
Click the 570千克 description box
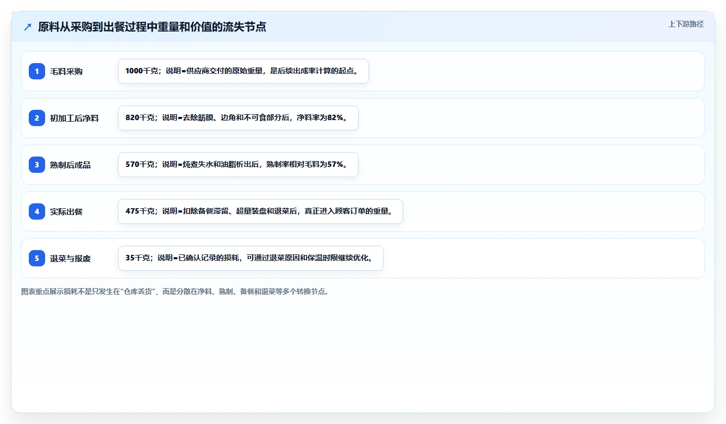[x=238, y=165]
